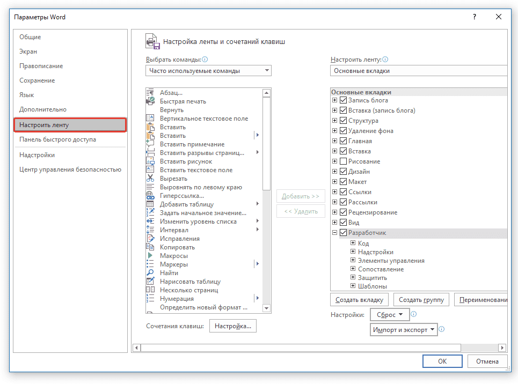Viewport: 518px width, 384px height.
Task: Expand the Главная tab tree node
Action: click(x=335, y=141)
